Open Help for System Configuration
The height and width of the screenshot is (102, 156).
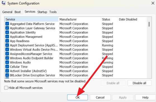pyautogui.click(x=145, y=98)
